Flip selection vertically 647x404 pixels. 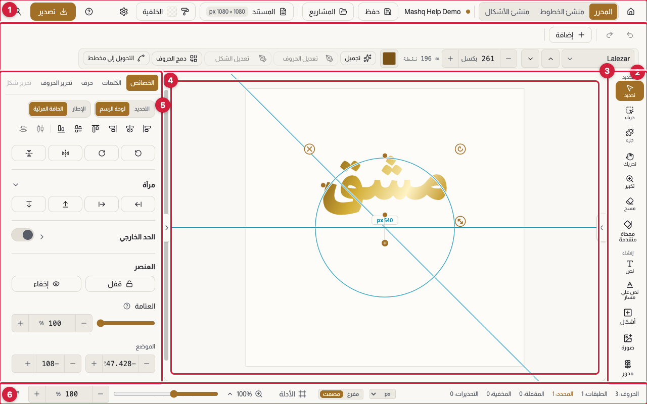[x=29, y=153]
